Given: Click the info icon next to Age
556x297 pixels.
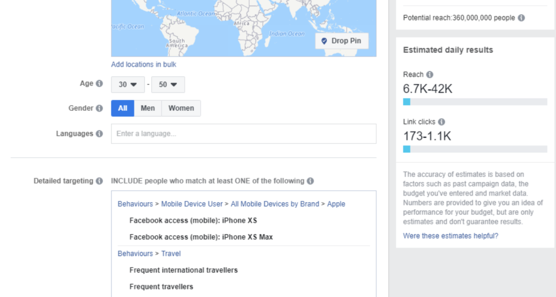Looking at the screenshot, I should (99, 84).
